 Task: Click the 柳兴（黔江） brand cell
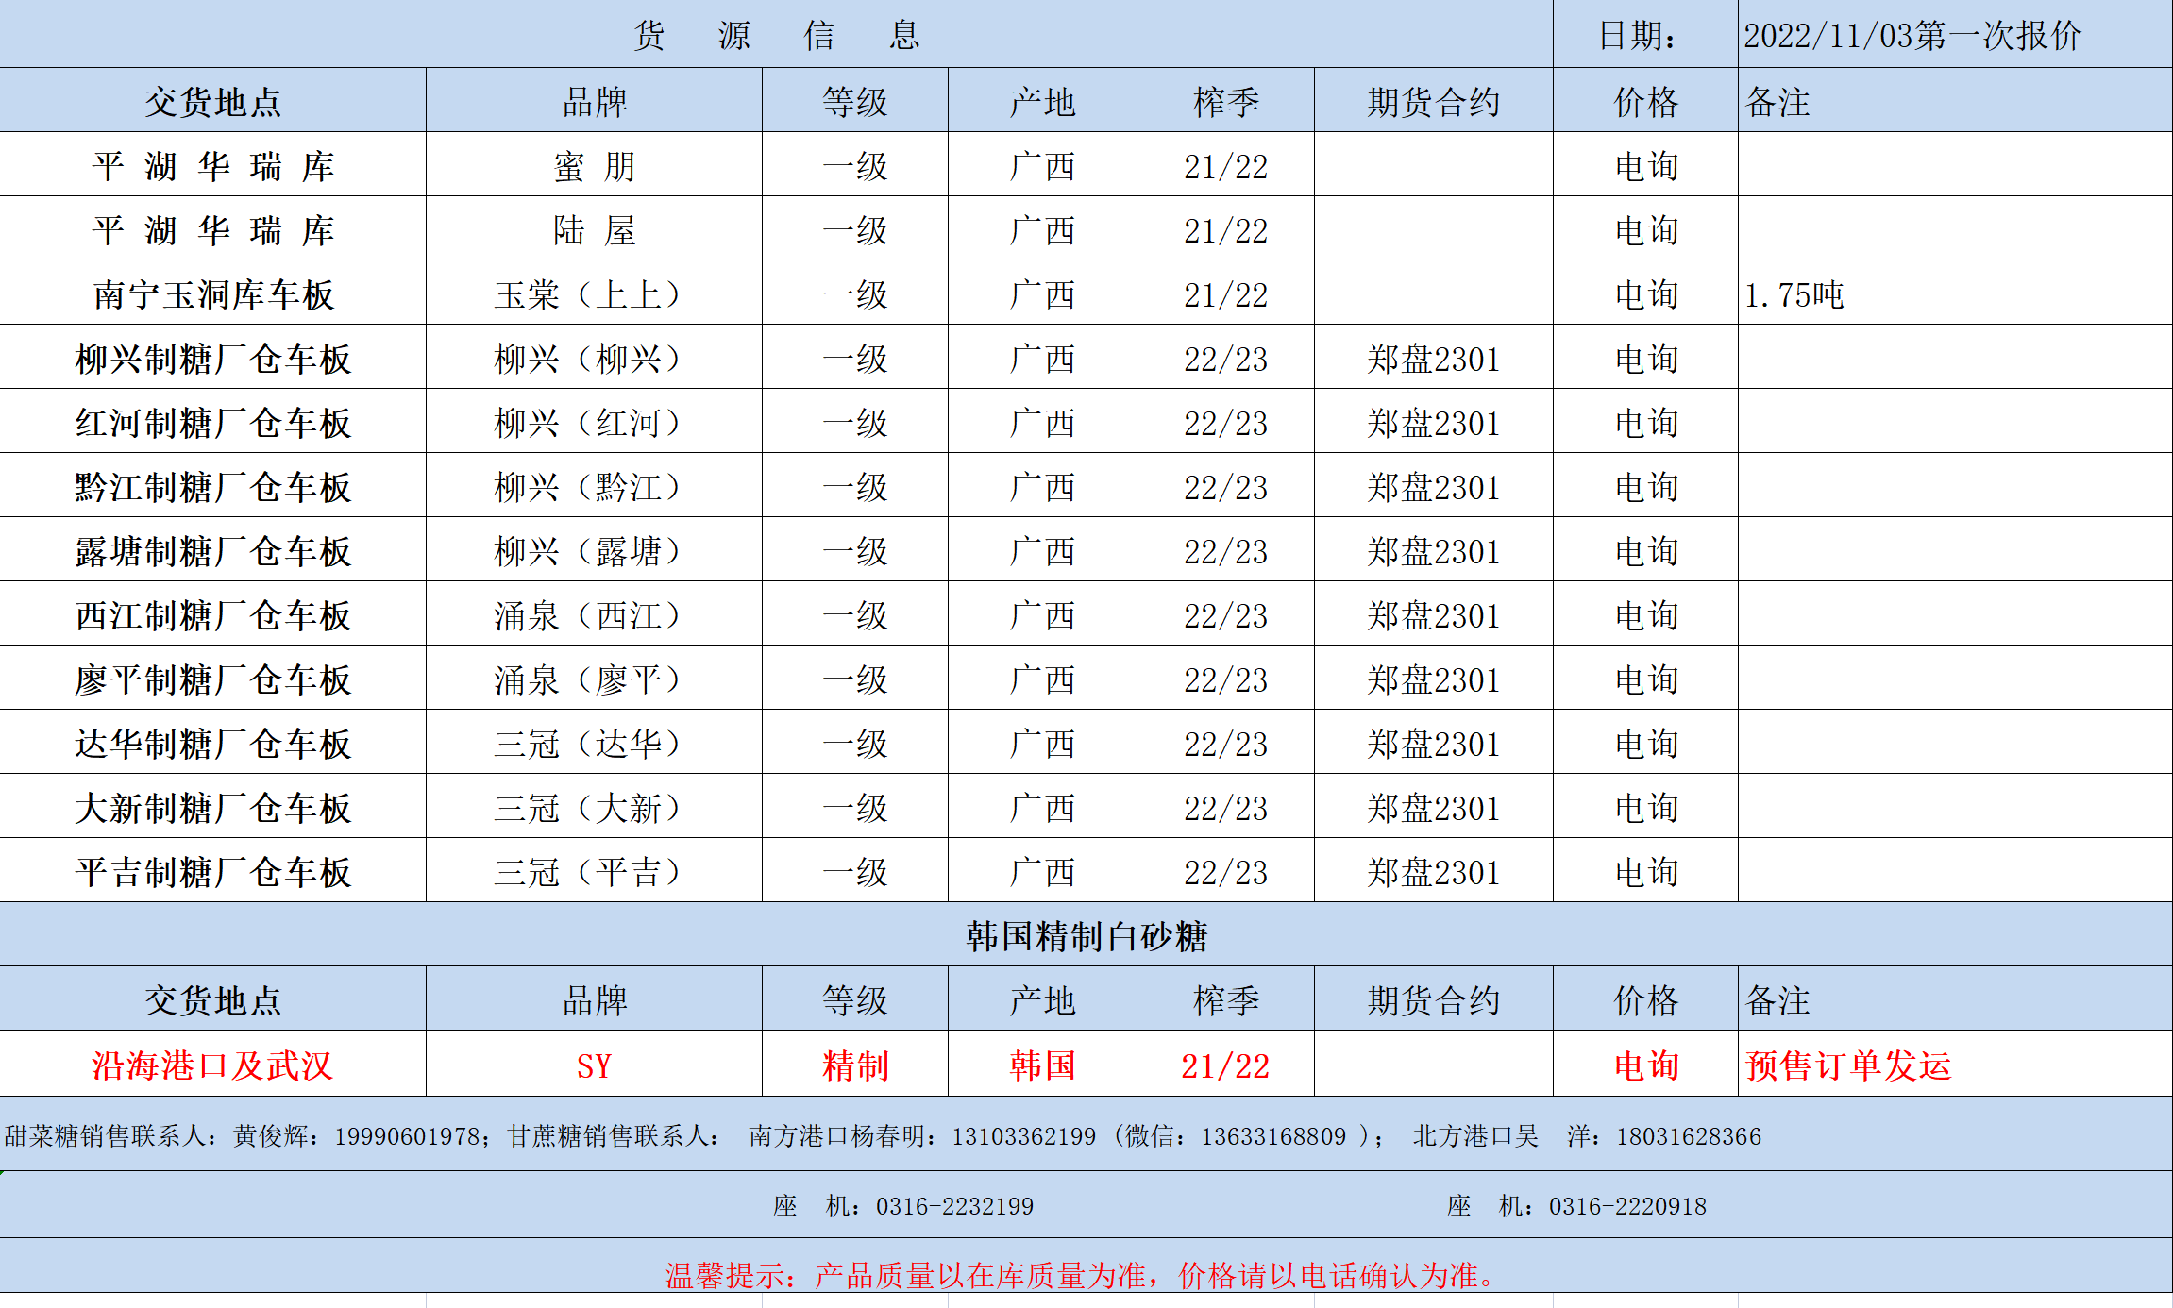point(587,488)
